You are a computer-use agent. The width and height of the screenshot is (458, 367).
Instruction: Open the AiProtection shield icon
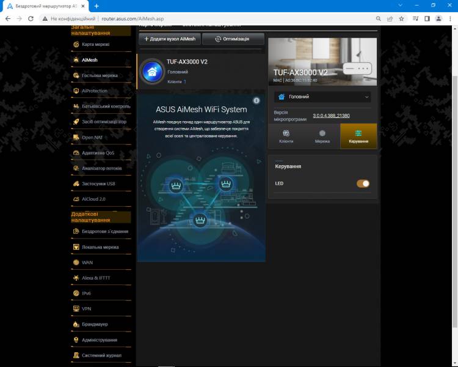point(76,91)
